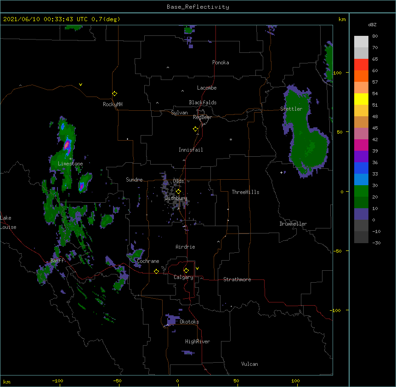Image resolution: width=396 pixels, height=387 pixels.
Task: Select the Cochrane label
Action: pos(148,261)
